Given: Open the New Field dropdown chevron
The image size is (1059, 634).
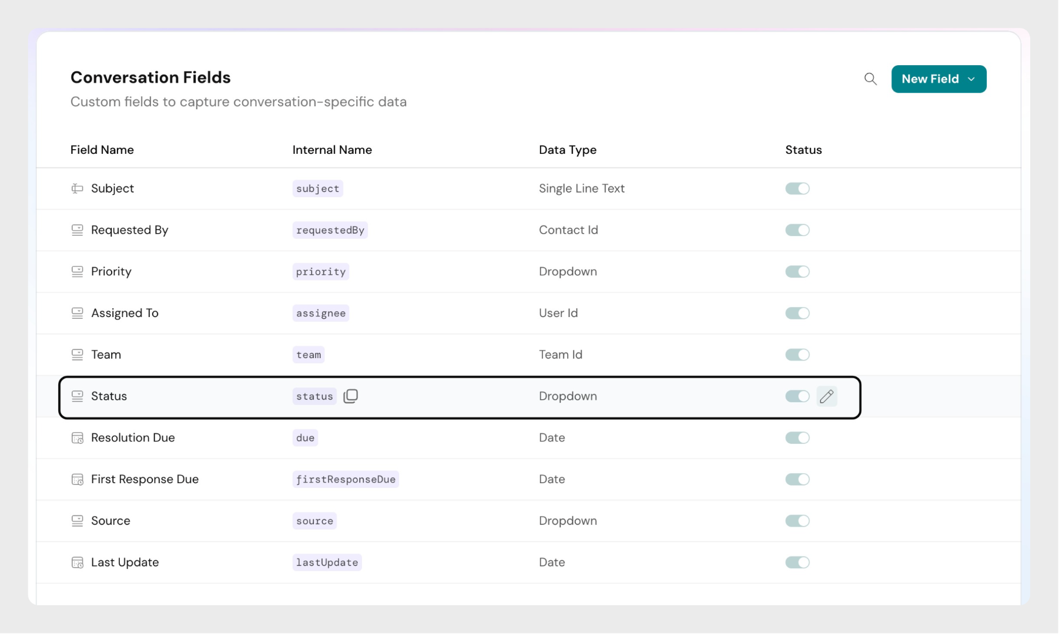Looking at the screenshot, I should click(x=971, y=79).
